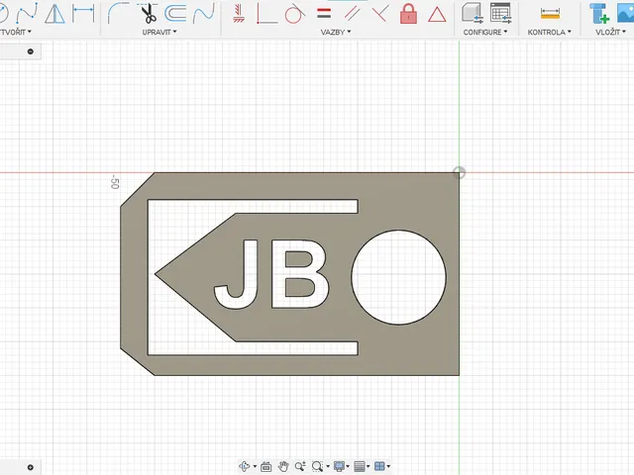Open the configuration table icon
This screenshot has height=475, width=634.
pos(500,13)
